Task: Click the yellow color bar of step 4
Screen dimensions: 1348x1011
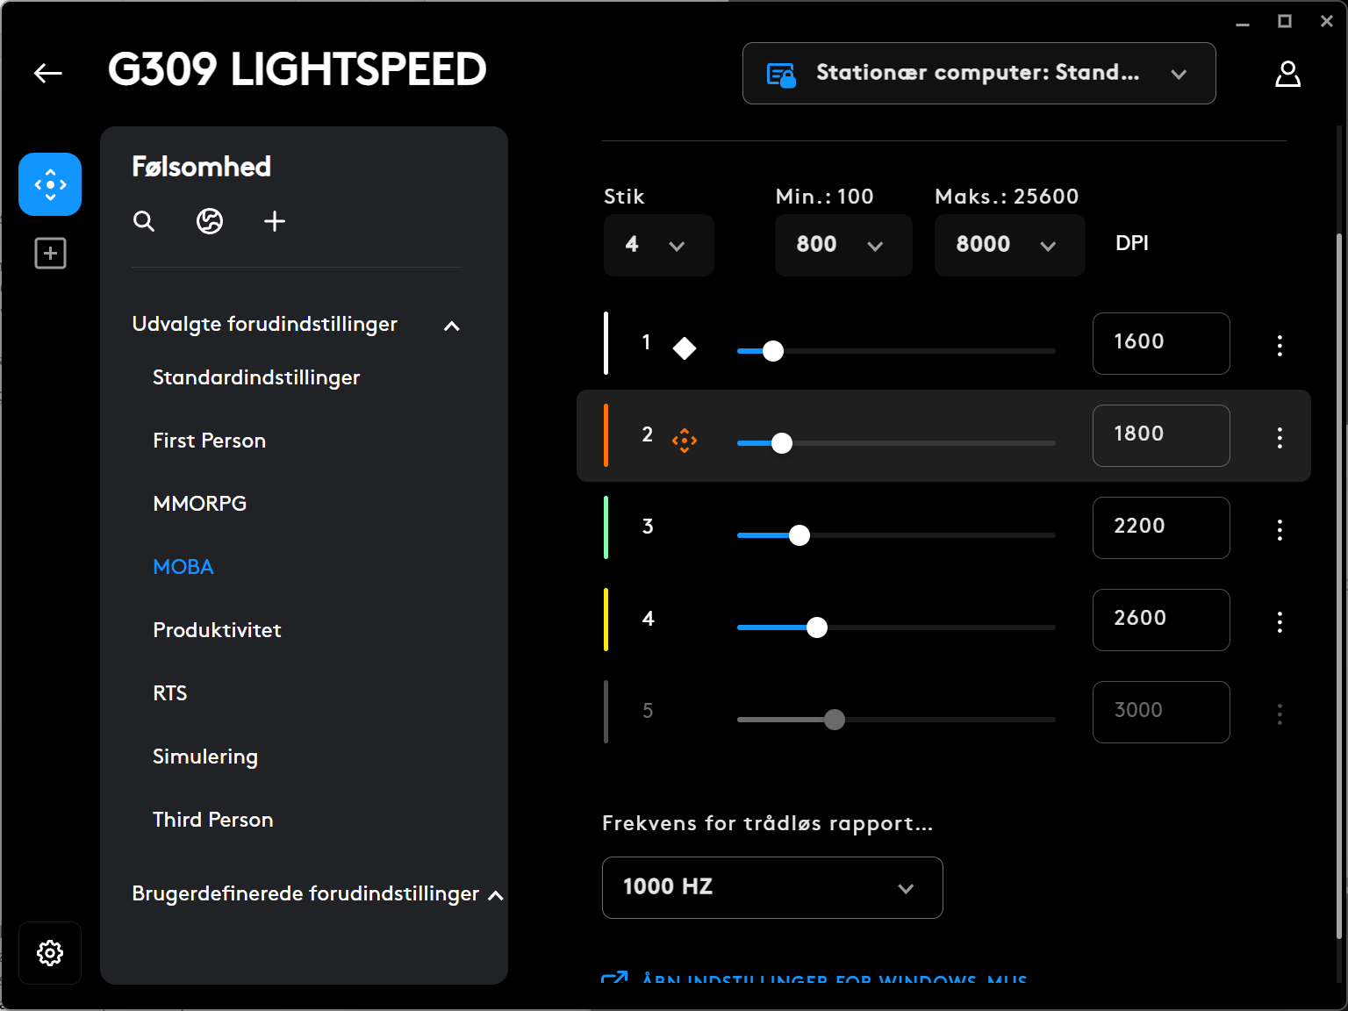Action: click(x=606, y=620)
